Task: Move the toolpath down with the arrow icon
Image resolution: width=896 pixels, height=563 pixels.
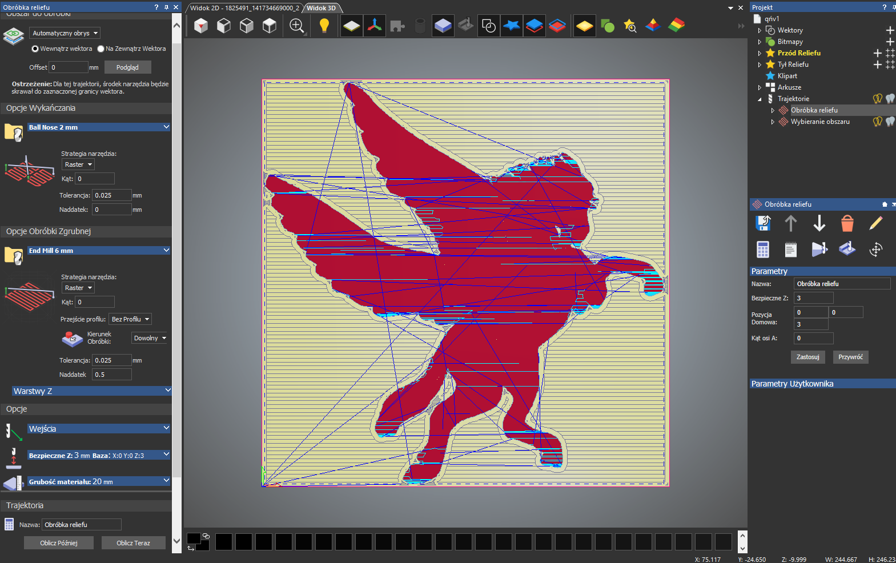Action: coord(819,223)
